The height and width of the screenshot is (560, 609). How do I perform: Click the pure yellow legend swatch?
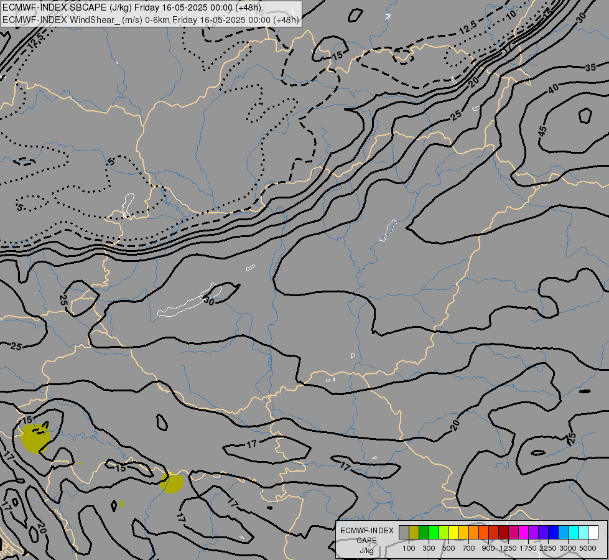[453, 533]
